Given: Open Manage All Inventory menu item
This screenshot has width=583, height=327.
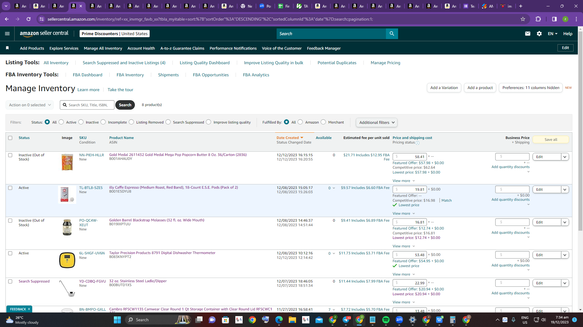Looking at the screenshot, I should pyautogui.click(x=103, y=48).
